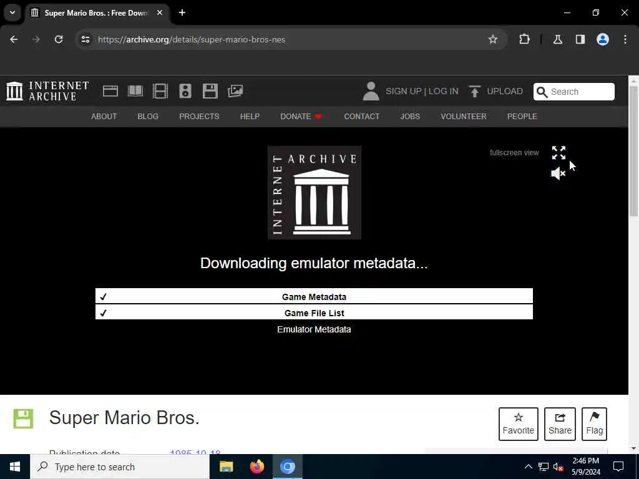Open Chrome Labs flask icon

[558, 39]
